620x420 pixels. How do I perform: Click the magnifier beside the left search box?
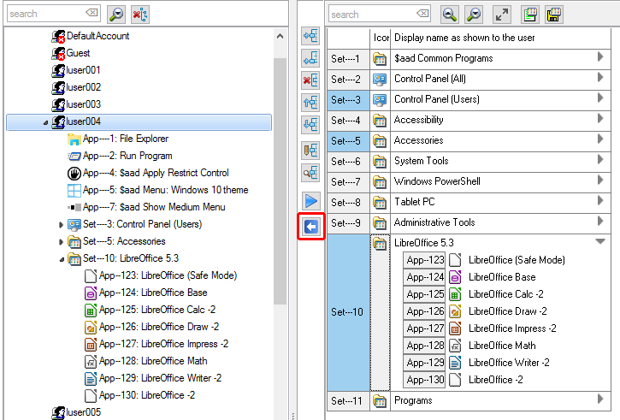pos(116,14)
